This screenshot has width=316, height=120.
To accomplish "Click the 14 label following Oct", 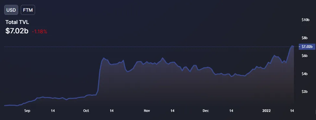I will (112, 111).
